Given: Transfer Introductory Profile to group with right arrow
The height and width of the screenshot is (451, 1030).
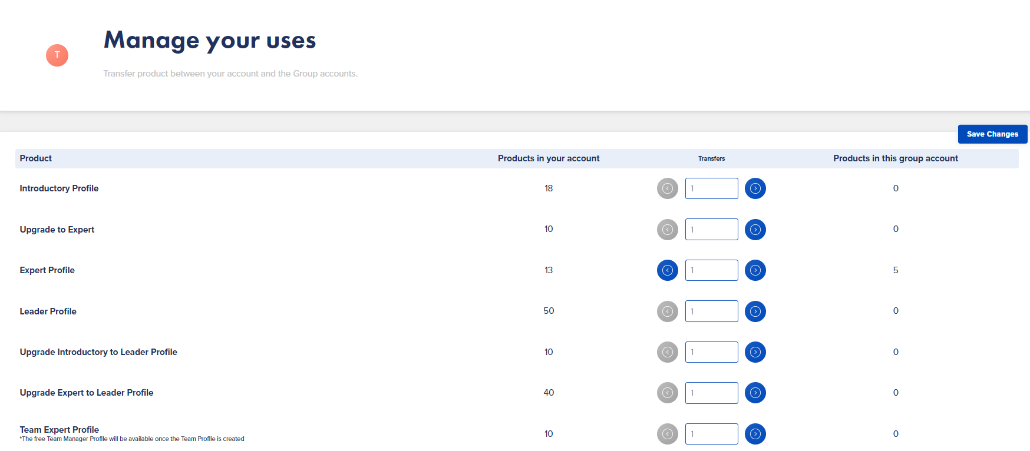Looking at the screenshot, I should [755, 188].
